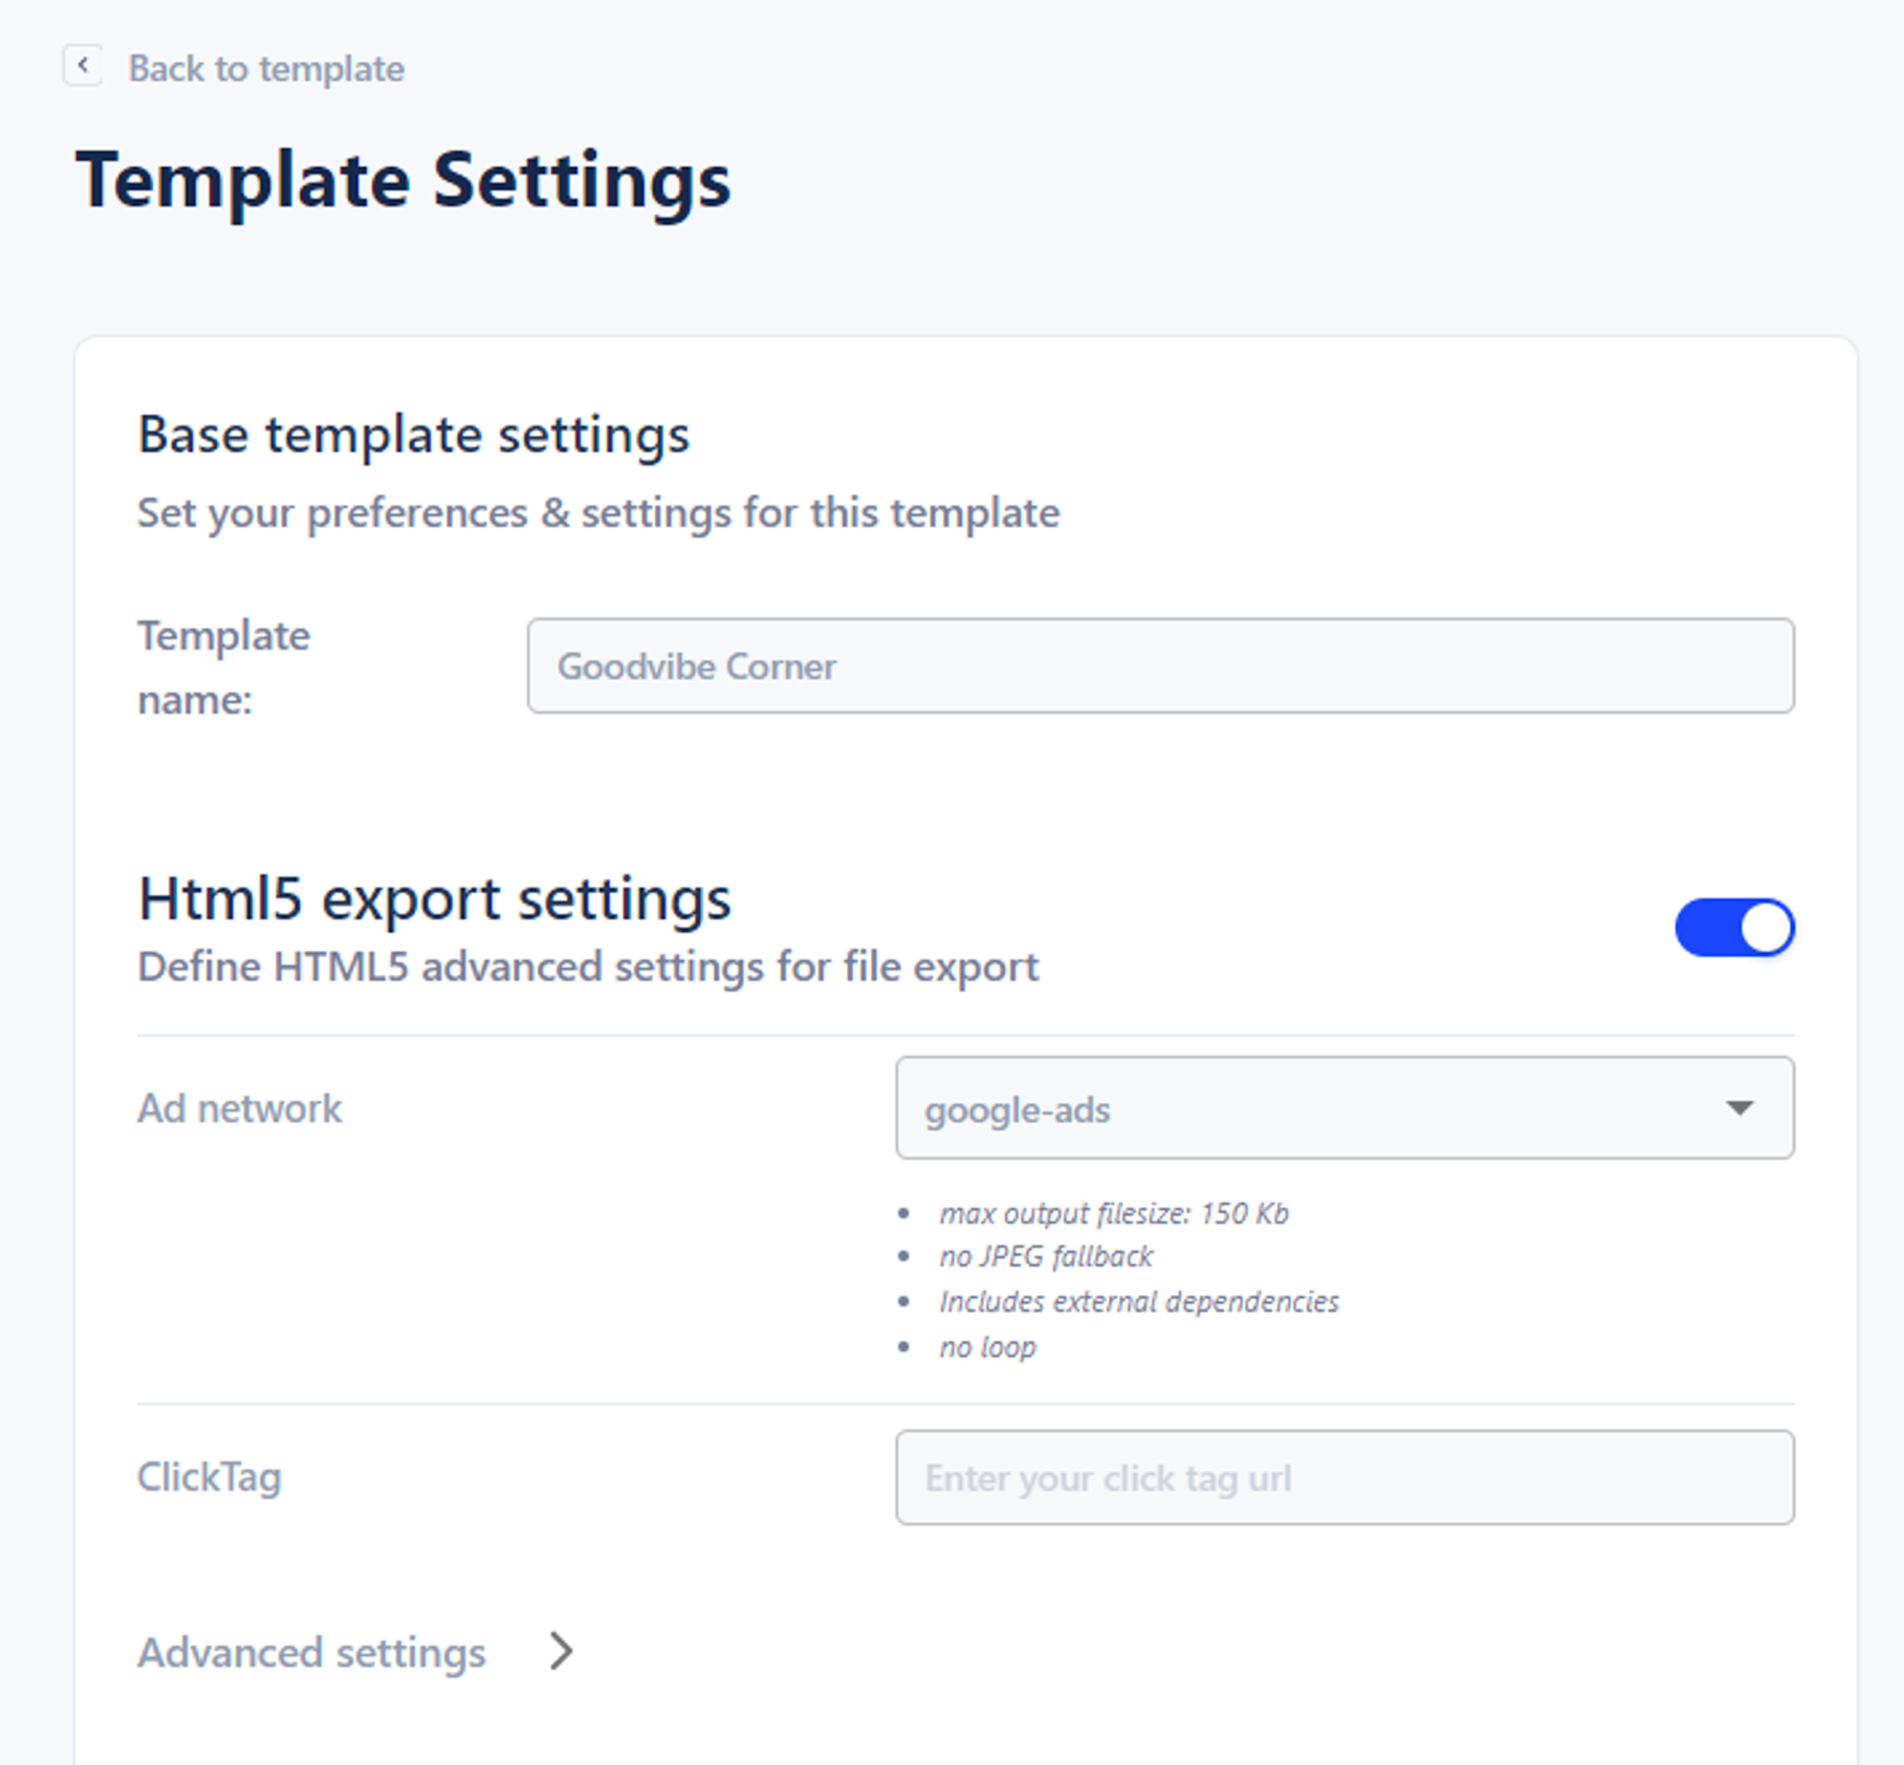Click the 'max output filesize: 150 Kb' note
Screen dimensions: 1904x1765
pos(1114,1213)
